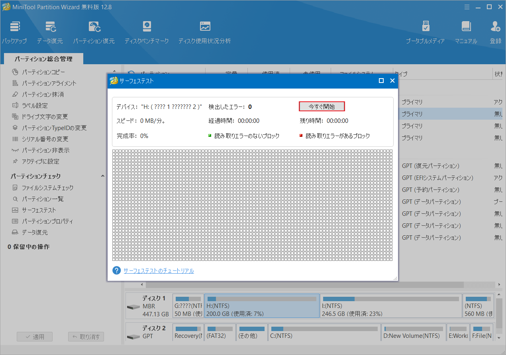Open ディスクベンチマーク (Disk Benchmark) tool
The height and width of the screenshot is (355, 506).
point(147,32)
